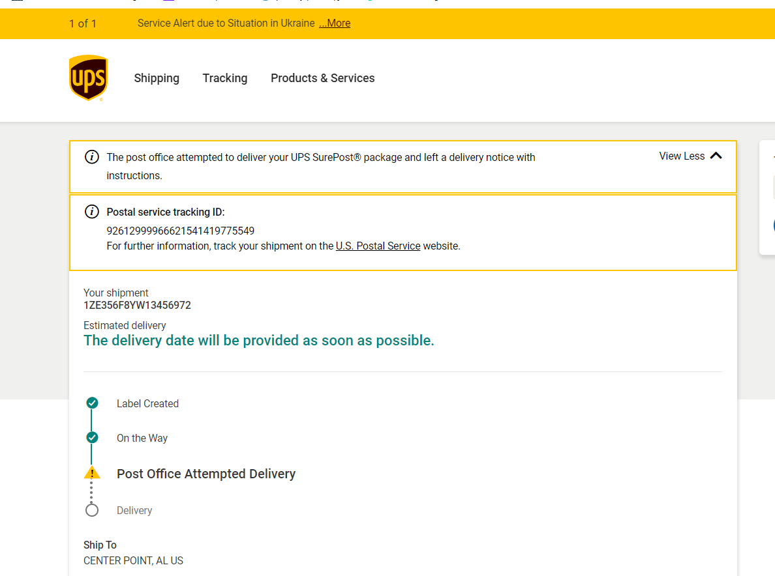Click the yellow warning triangle icon
The height and width of the screenshot is (576, 775).
point(92,472)
